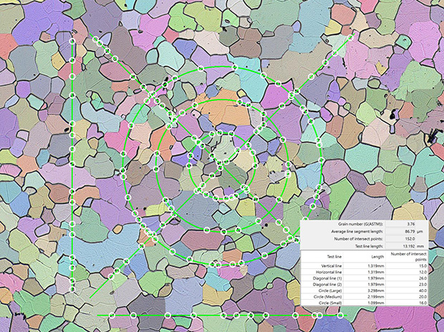Click the top end of vertical test line

tap(73, 41)
